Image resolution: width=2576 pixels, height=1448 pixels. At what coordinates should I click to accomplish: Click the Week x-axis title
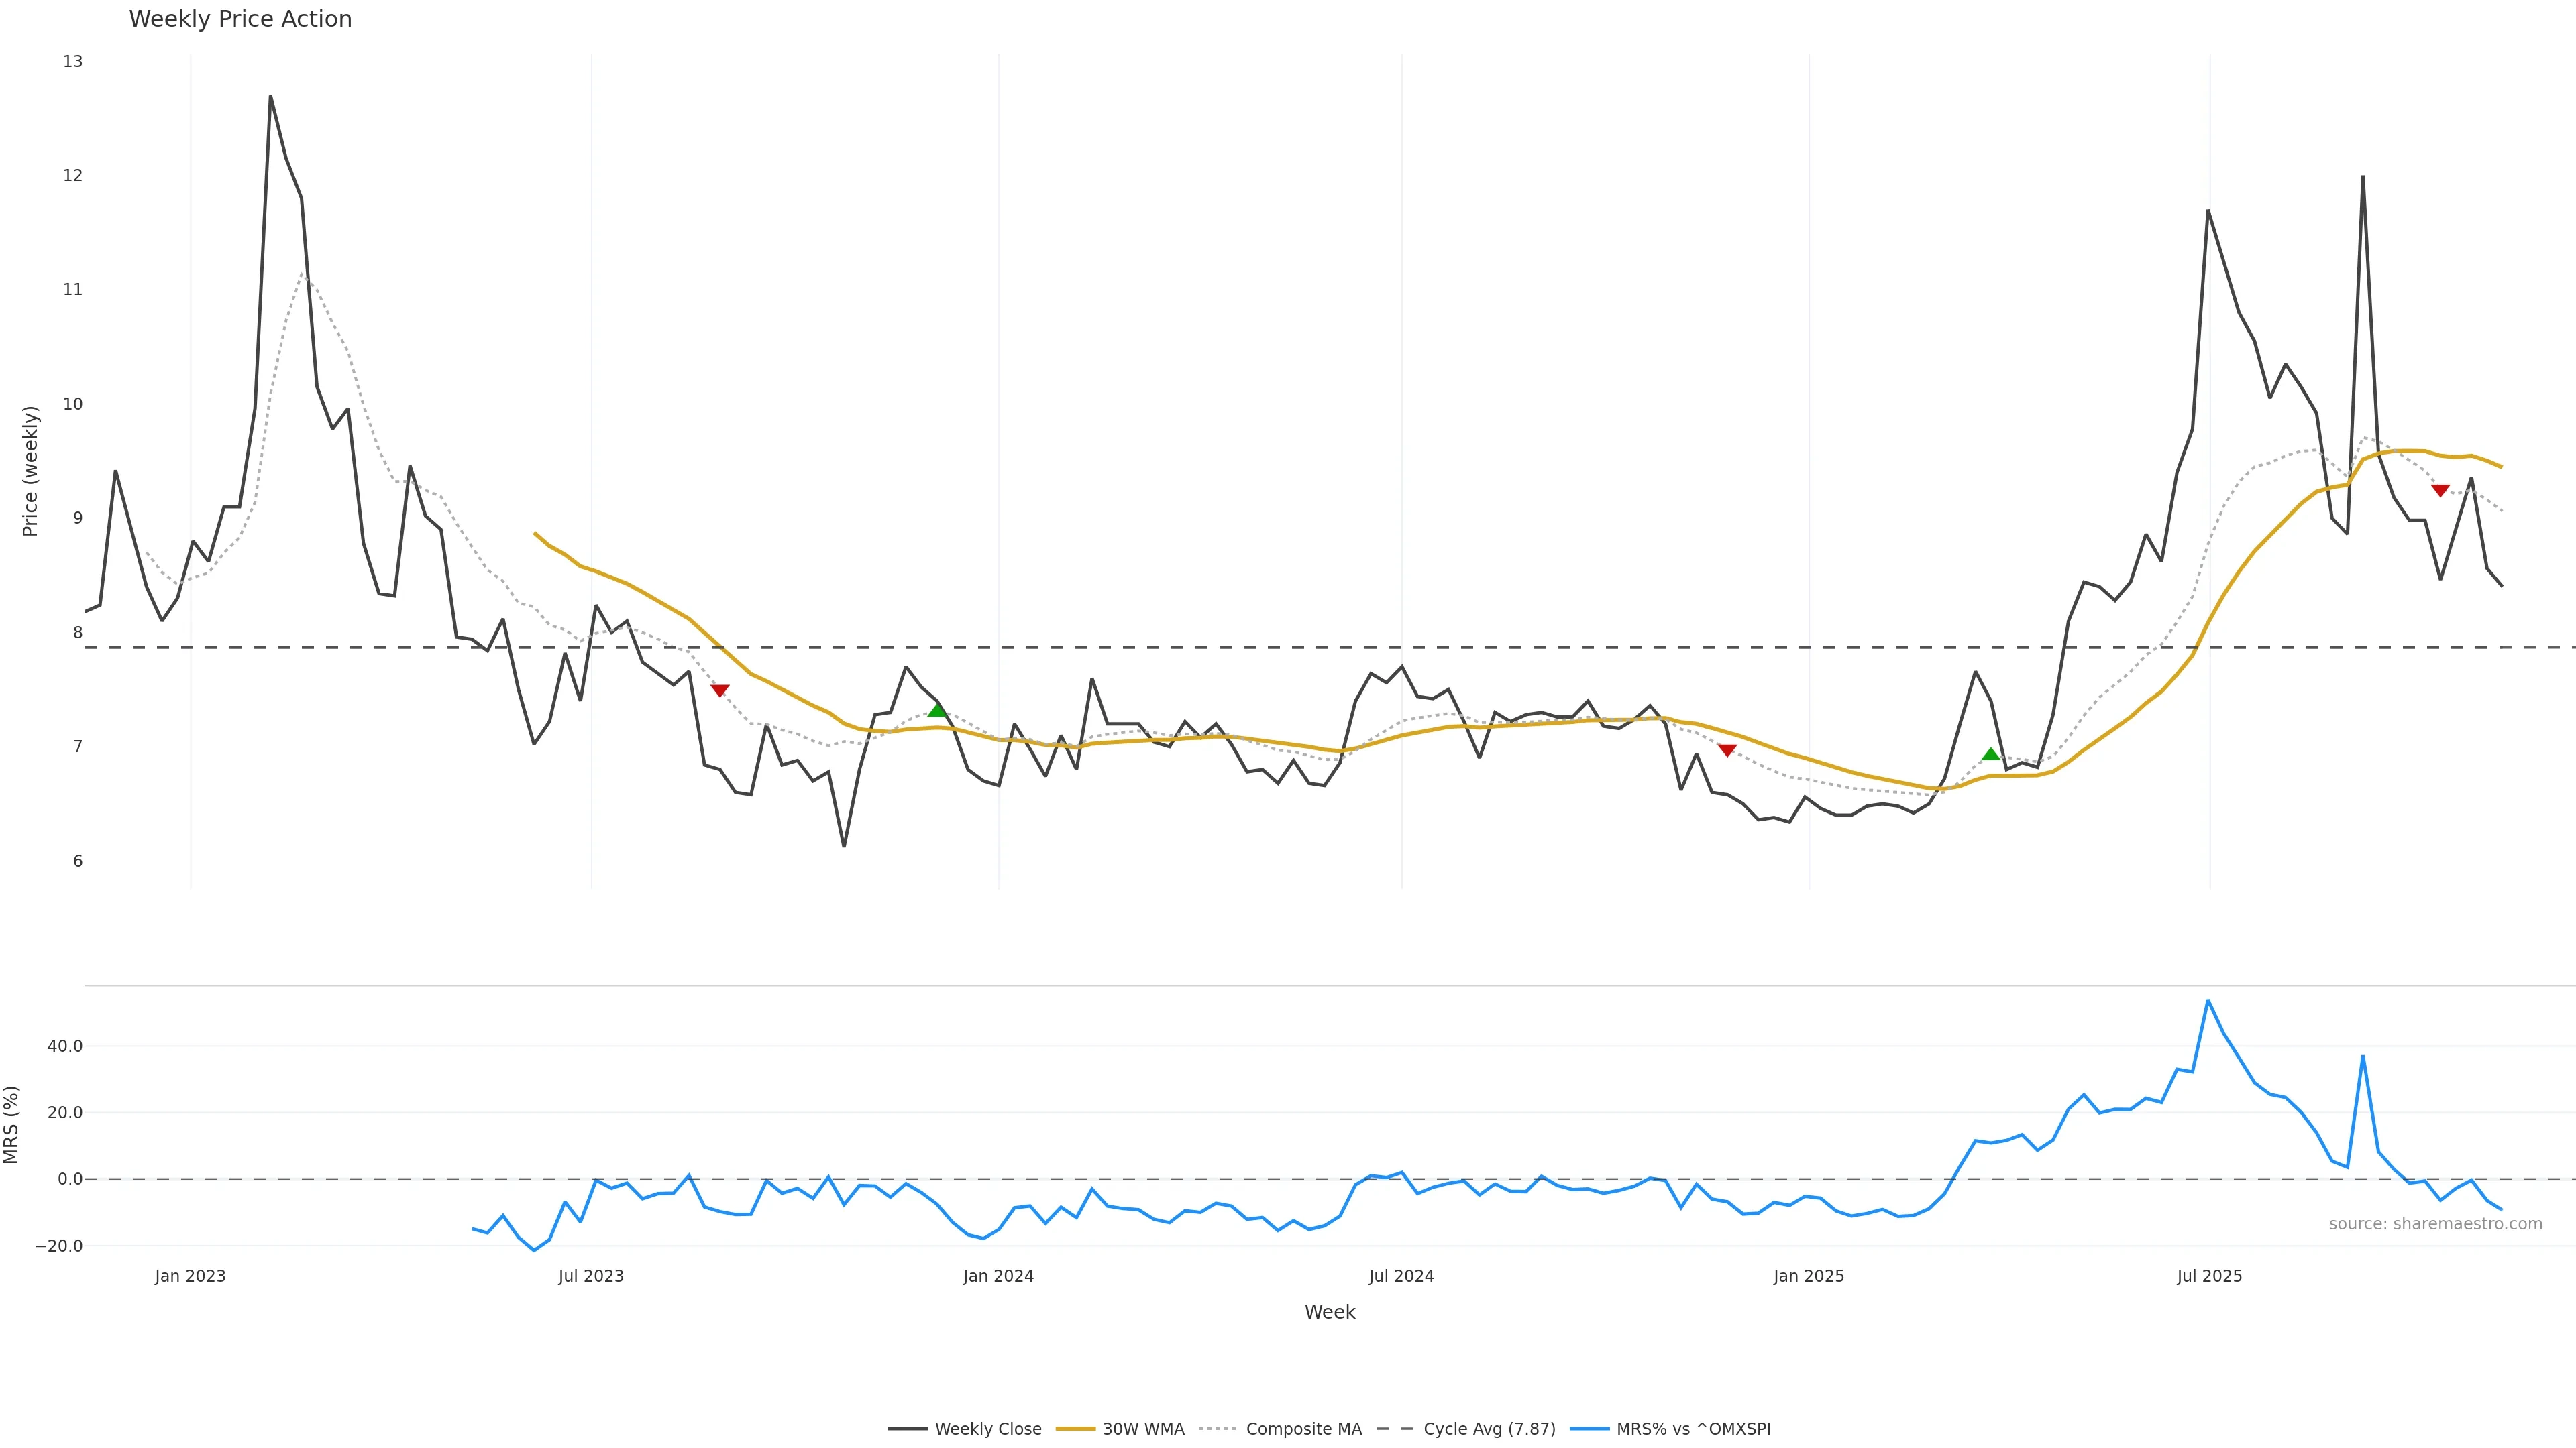click(1329, 1312)
